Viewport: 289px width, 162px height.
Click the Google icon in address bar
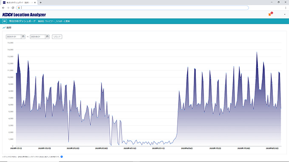(19, 8)
